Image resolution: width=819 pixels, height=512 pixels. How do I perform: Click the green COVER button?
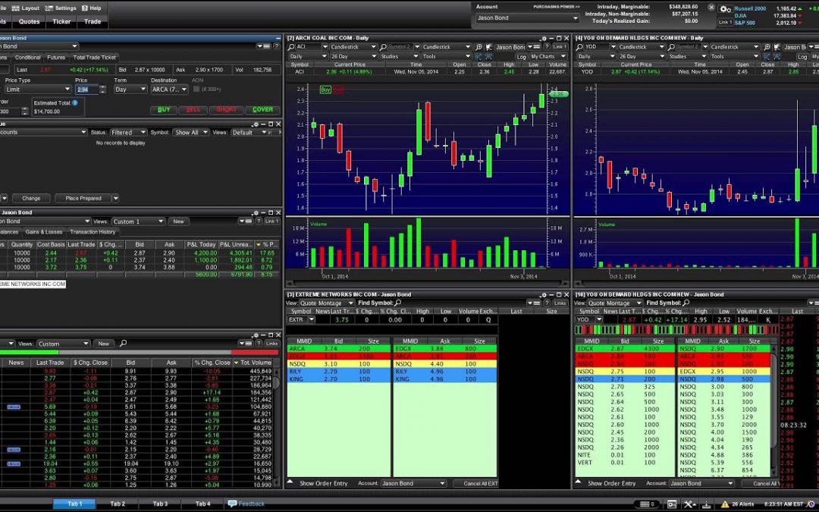point(262,110)
